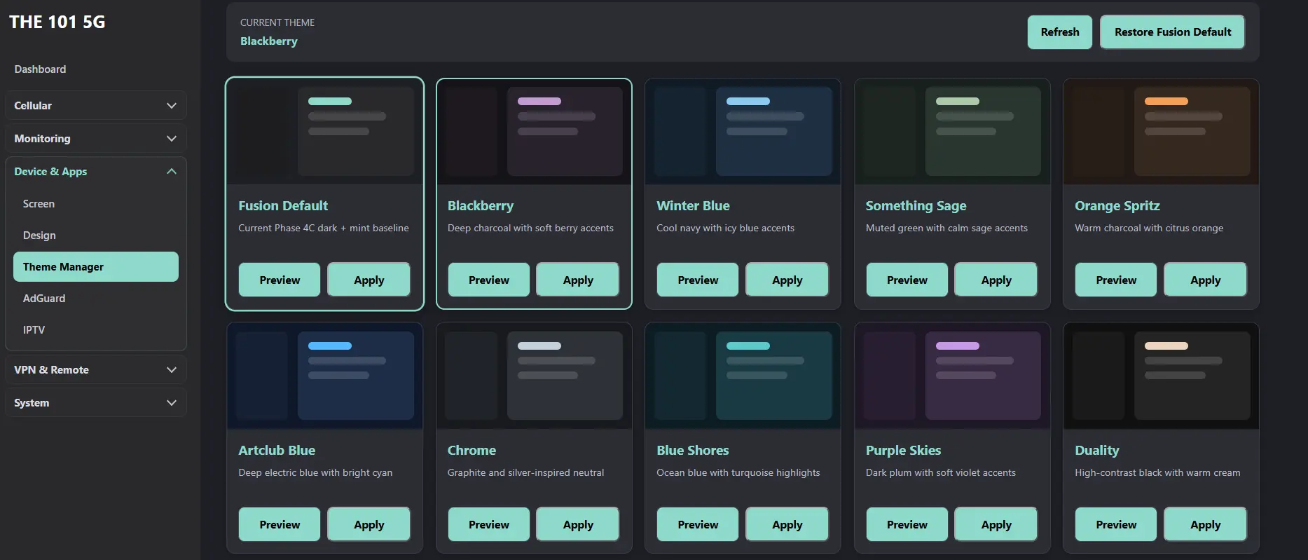Click the Refresh button

click(1059, 32)
